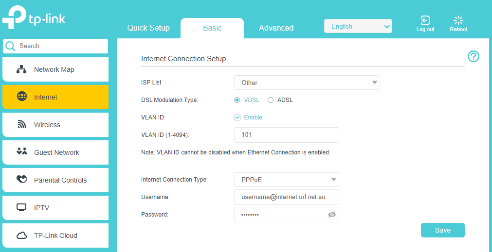Open the help question mark icon
The width and height of the screenshot is (492, 252).
coord(474,57)
